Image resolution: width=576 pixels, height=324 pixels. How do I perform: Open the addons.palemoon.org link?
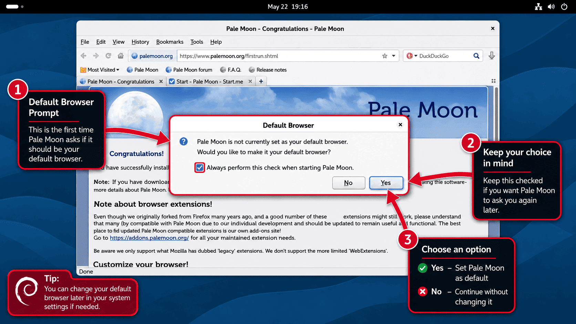[149, 238]
